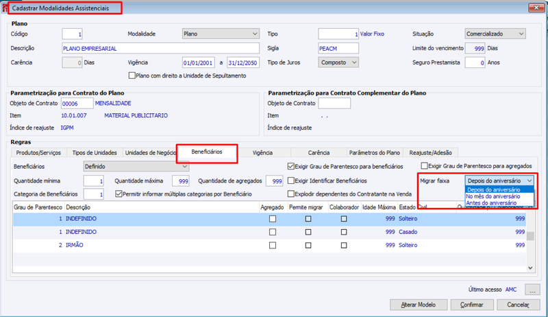
Task: Click the application icon in title bar
Action: (4, 8)
